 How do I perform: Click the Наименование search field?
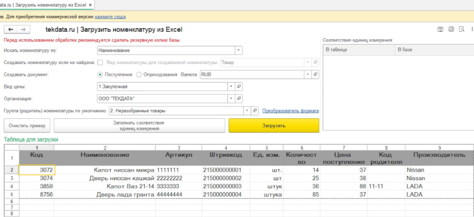pyautogui.click(x=166, y=50)
